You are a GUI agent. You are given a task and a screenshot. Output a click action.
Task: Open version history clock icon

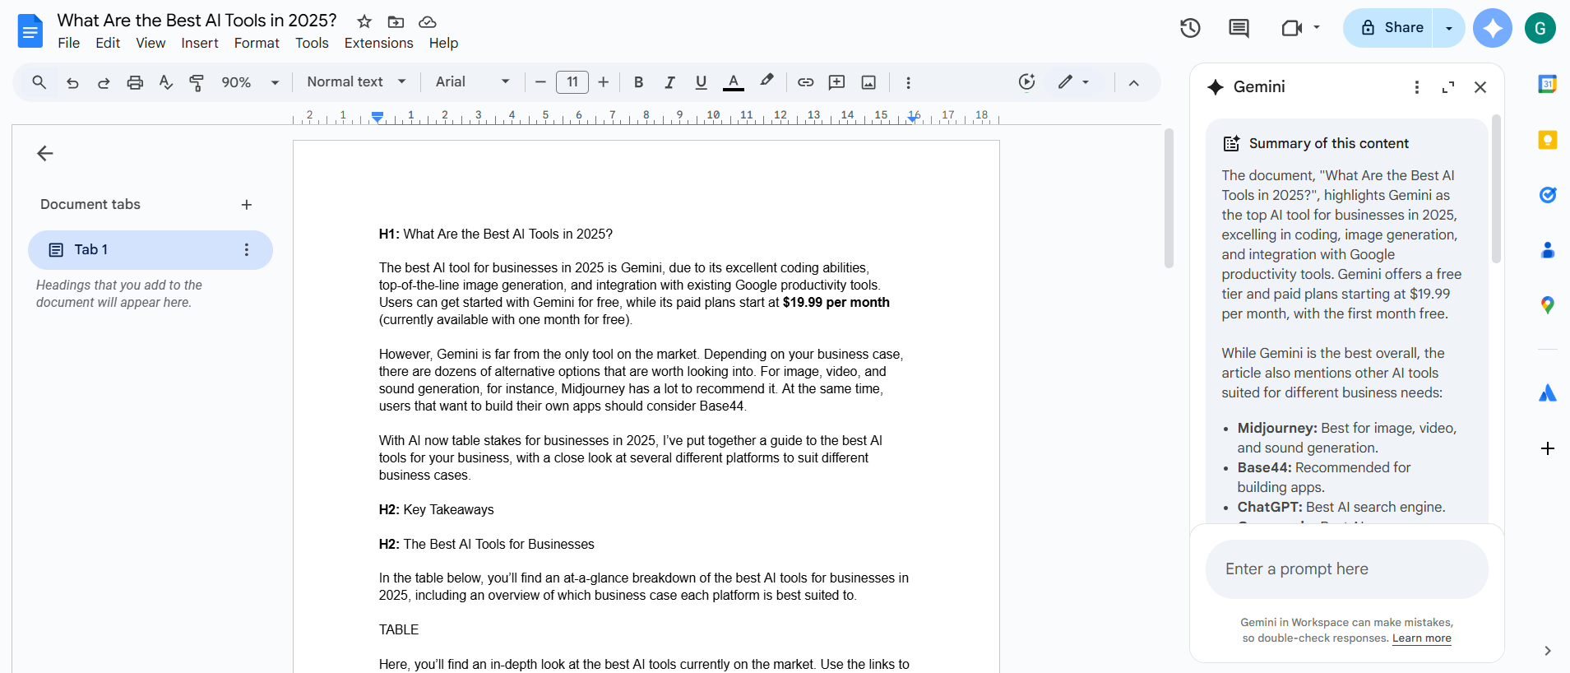[x=1189, y=28]
